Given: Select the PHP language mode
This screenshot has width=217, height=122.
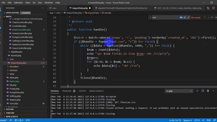Looking at the screenshot, I should pyautogui.click(x=209, y=120).
